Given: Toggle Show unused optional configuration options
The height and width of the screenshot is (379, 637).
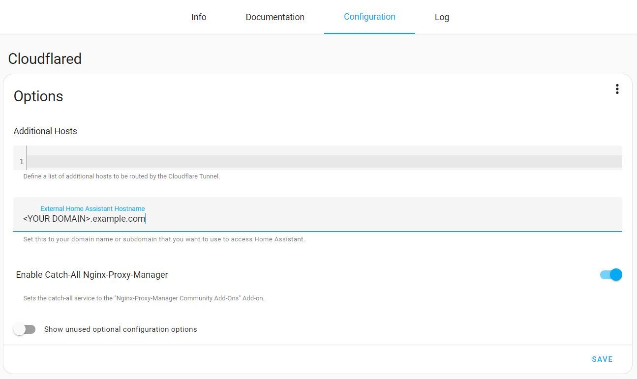Looking at the screenshot, I should pos(25,329).
